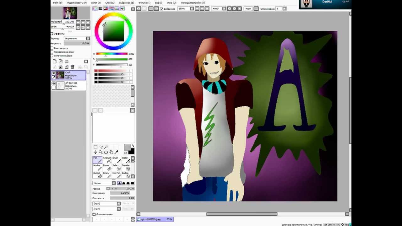
Task: Click the navigator preview thumbnail
Action: tap(70, 13)
